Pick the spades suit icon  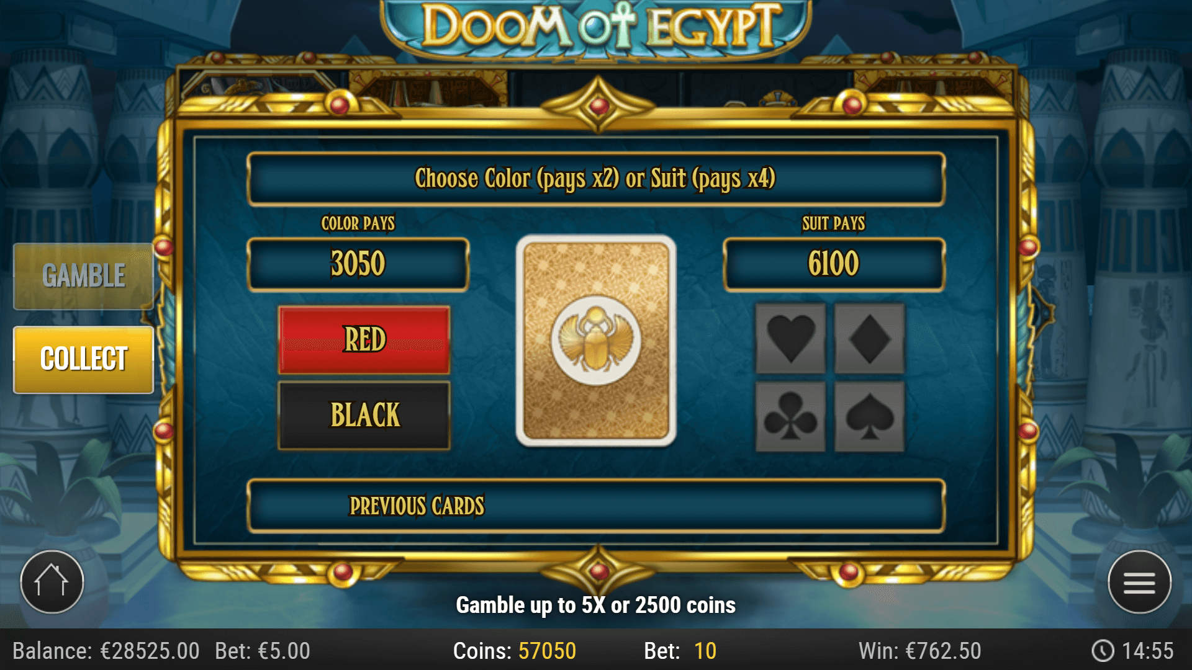click(869, 417)
